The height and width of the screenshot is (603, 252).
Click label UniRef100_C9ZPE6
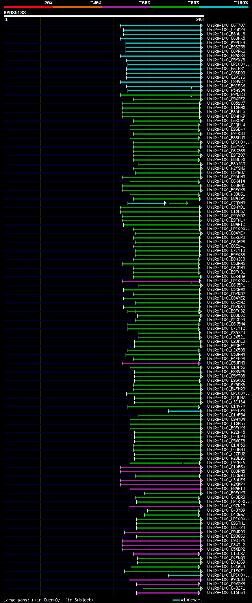[226, 462]
